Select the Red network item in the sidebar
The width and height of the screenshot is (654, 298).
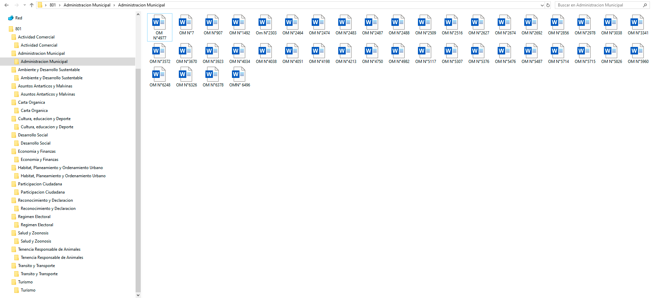coord(18,18)
